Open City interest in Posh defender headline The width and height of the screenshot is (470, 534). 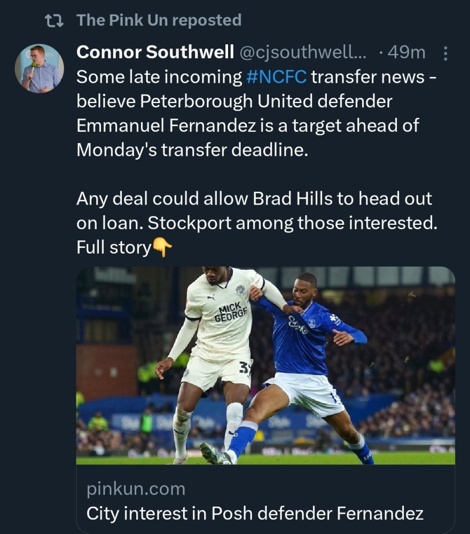(x=255, y=514)
